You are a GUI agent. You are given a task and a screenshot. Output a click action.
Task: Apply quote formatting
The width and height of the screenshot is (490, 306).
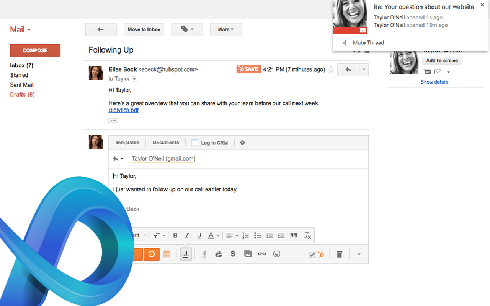[x=294, y=236]
